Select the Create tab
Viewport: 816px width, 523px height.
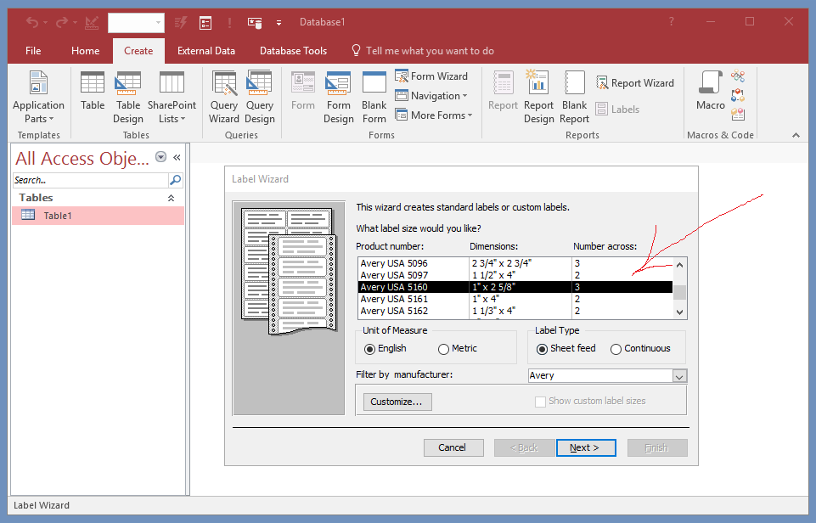click(x=138, y=50)
